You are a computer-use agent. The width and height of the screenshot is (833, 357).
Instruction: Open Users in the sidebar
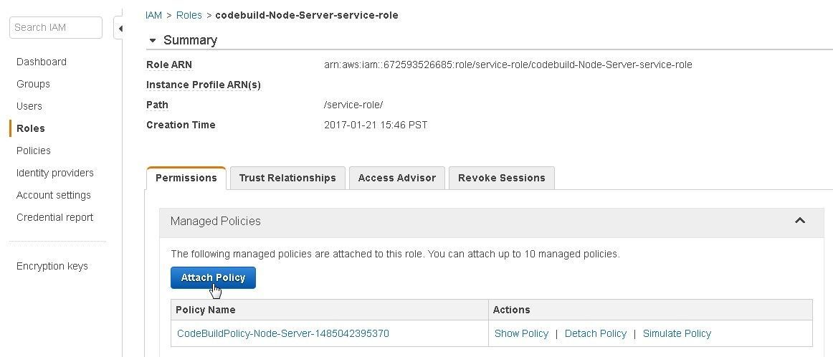(29, 106)
